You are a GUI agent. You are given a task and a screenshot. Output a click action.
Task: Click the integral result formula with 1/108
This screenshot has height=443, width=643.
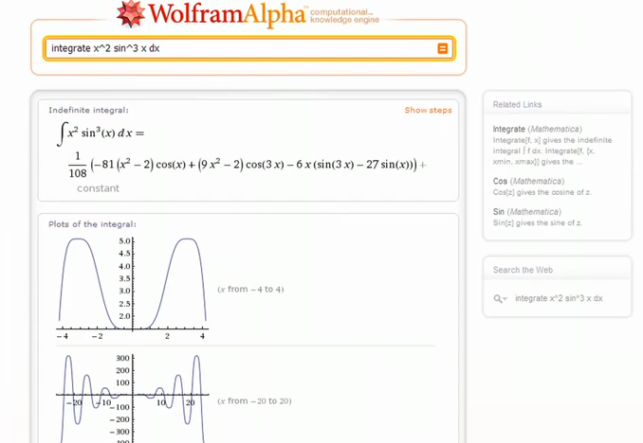tap(248, 165)
